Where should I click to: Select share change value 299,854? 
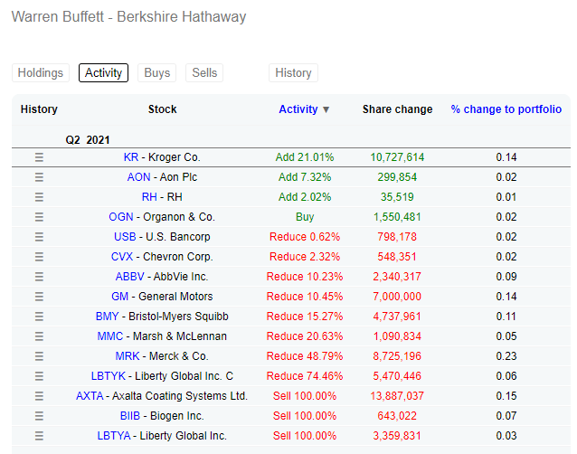click(x=397, y=177)
